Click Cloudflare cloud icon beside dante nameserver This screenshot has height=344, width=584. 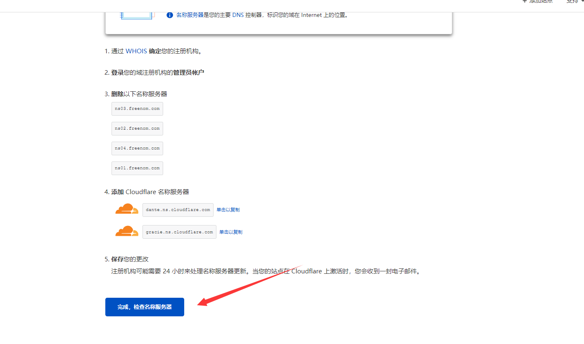tap(127, 209)
